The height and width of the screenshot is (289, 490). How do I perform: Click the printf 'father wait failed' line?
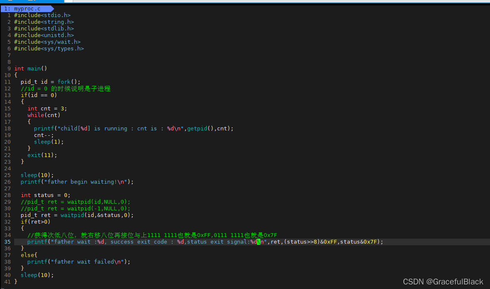79,262
